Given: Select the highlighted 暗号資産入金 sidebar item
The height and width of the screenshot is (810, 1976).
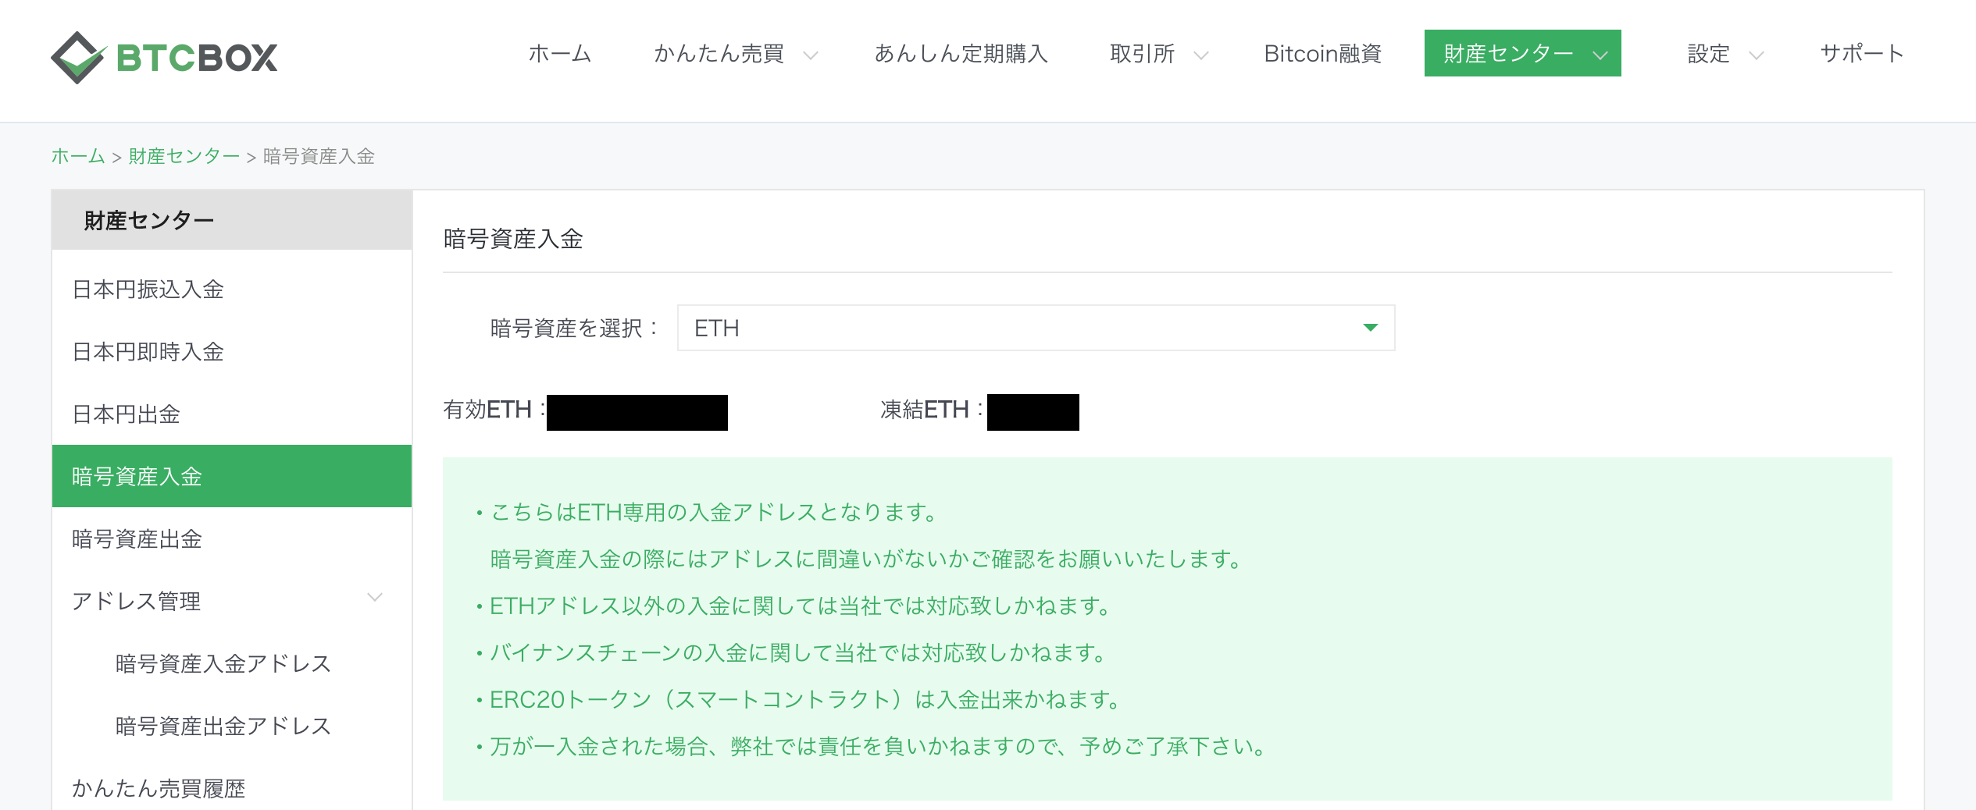Looking at the screenshot, I should pyautogui.click(x=232, y=476).
